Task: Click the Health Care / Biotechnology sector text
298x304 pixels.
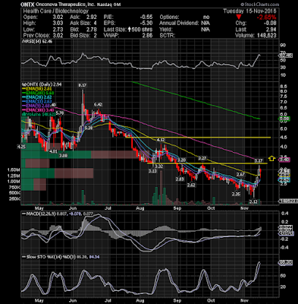Action: (x=56, y=11)
